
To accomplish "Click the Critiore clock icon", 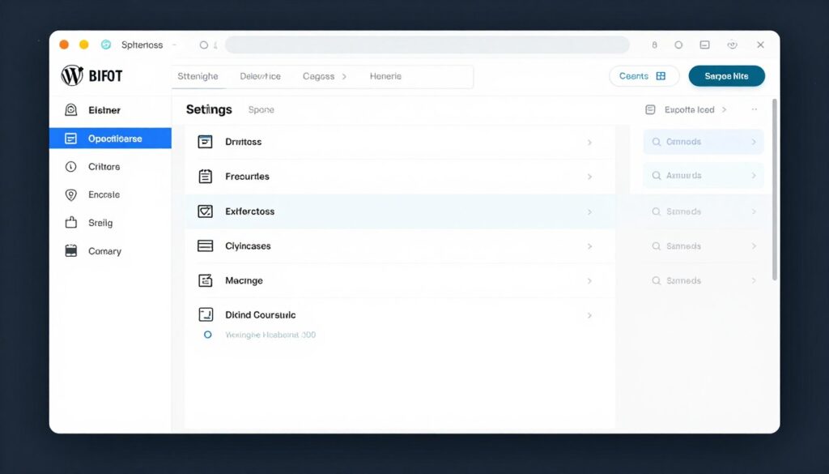I will click(x=71, y=167).
